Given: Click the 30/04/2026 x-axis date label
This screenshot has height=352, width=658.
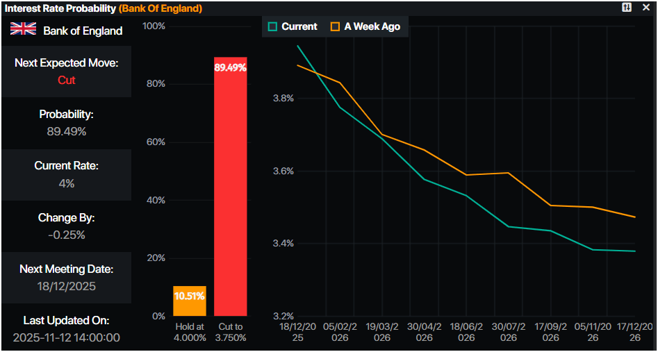Looking at the screenshot, I should point(424,332).
